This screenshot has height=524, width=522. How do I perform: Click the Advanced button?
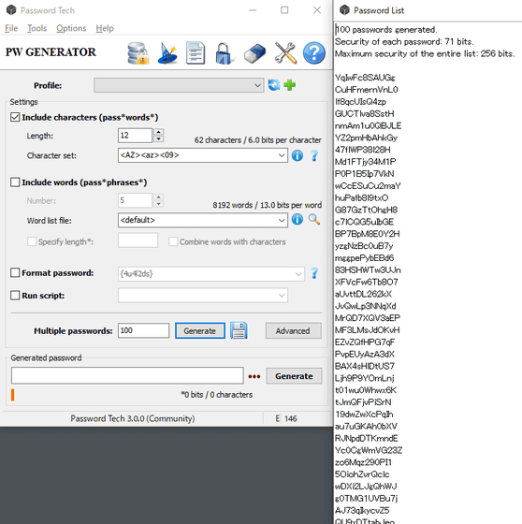point(293,331)
